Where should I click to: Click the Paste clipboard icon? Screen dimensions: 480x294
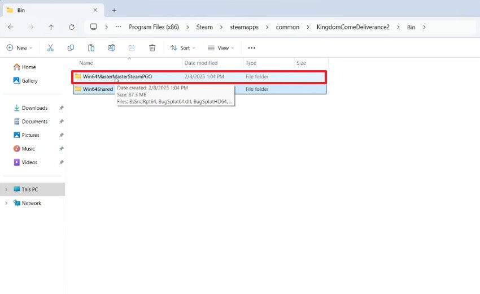[x=91, y=48]
